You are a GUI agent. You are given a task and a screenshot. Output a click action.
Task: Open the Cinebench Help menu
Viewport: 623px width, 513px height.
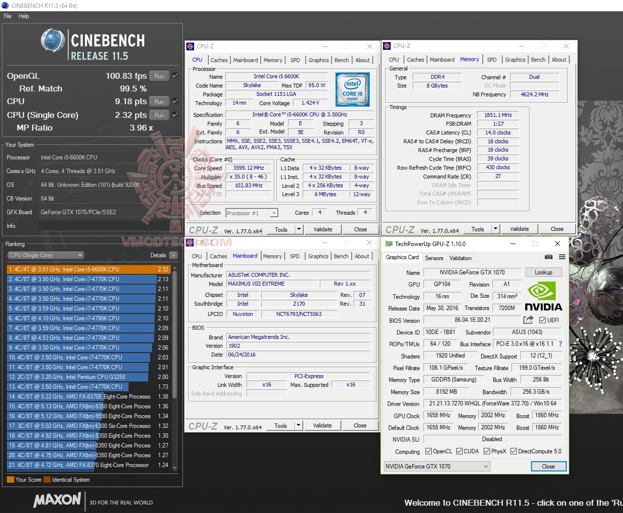point(24,16)
